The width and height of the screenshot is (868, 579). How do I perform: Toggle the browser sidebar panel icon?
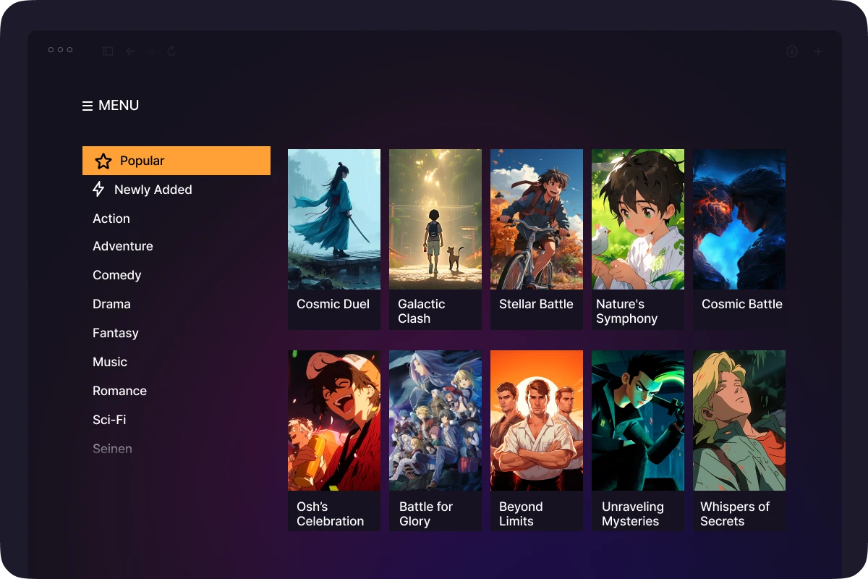tap(107, 51)
